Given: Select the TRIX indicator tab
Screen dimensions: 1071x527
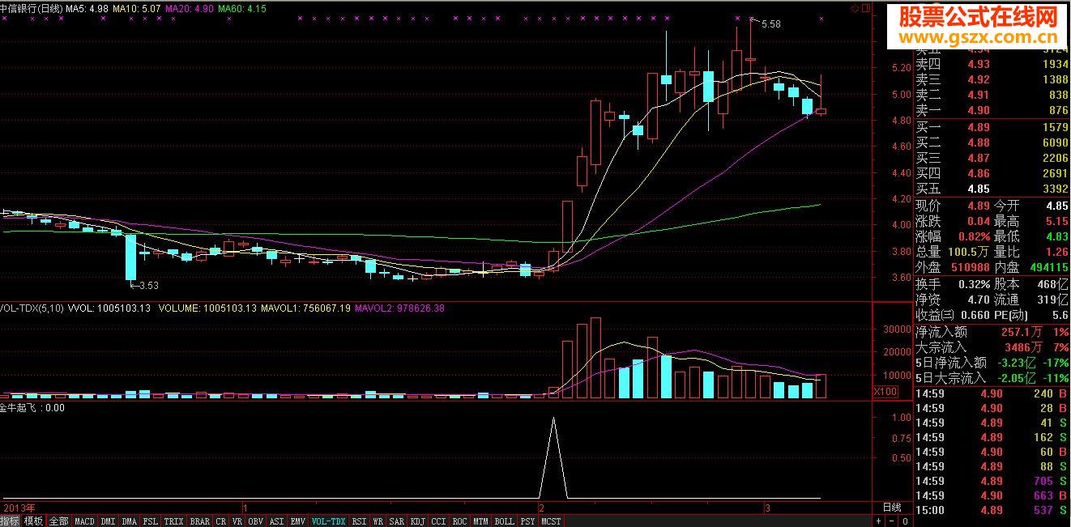Looking at the screenshot, I should [x=174, y=521].
